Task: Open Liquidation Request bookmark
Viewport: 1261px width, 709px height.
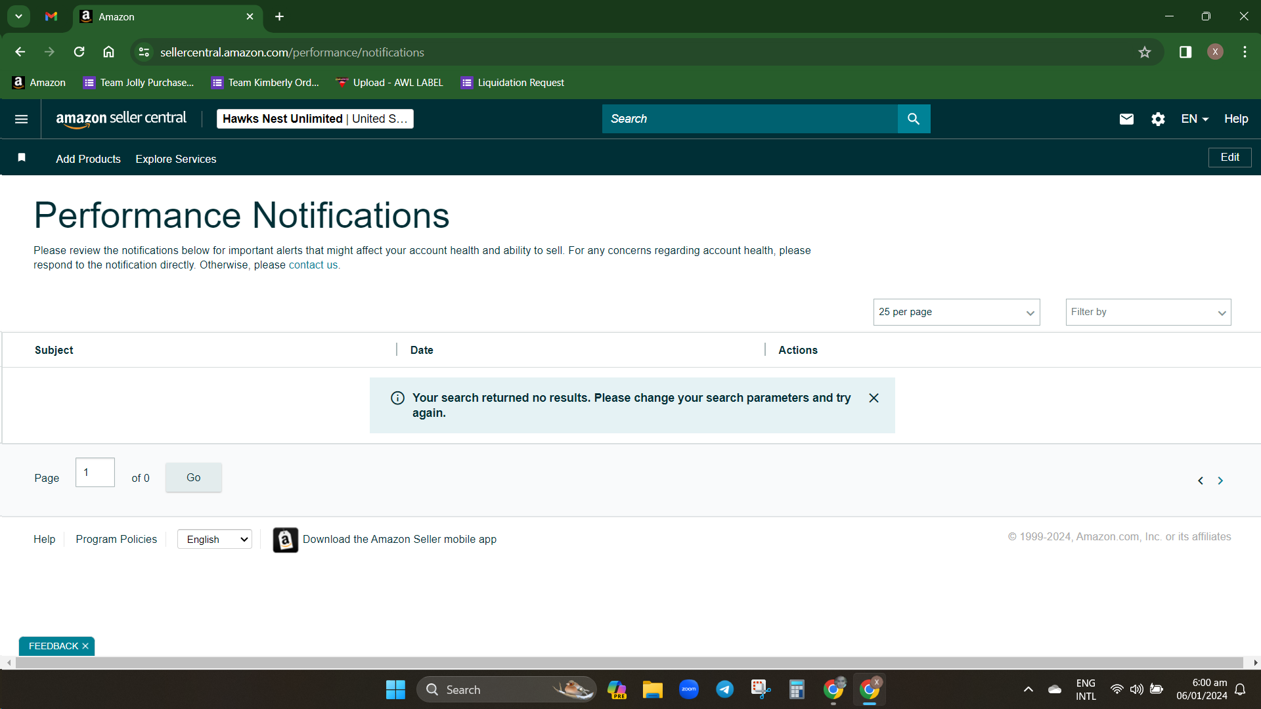Action: [512, 83]
